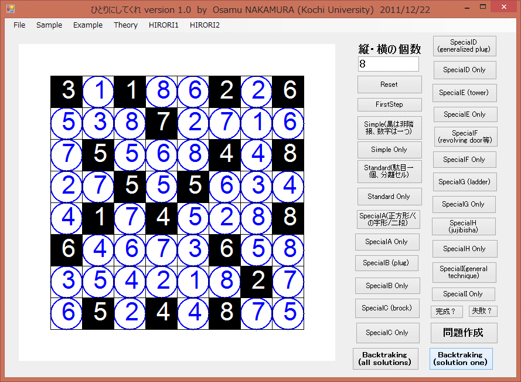The height and width of the screenshot is (382, 521).
Task: Check completion with the 完成？ button
Action: click(445, 312)
